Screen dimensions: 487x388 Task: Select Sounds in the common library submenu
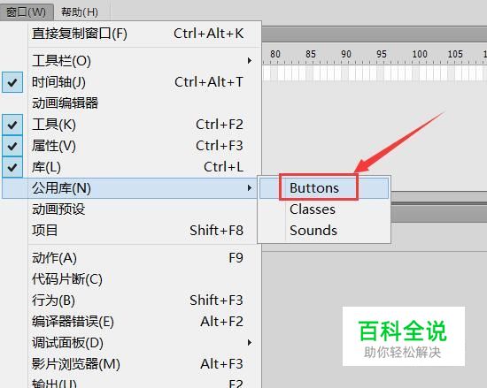point(324,231)
